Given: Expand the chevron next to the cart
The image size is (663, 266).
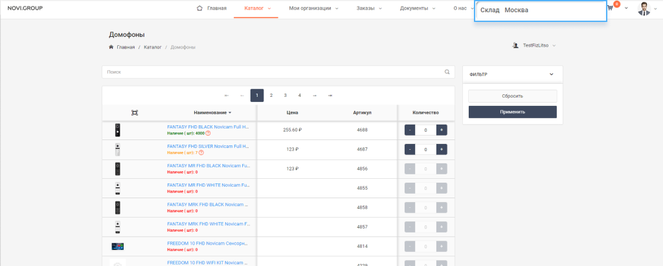Looking at the screenshot, I should pos(626,8).
